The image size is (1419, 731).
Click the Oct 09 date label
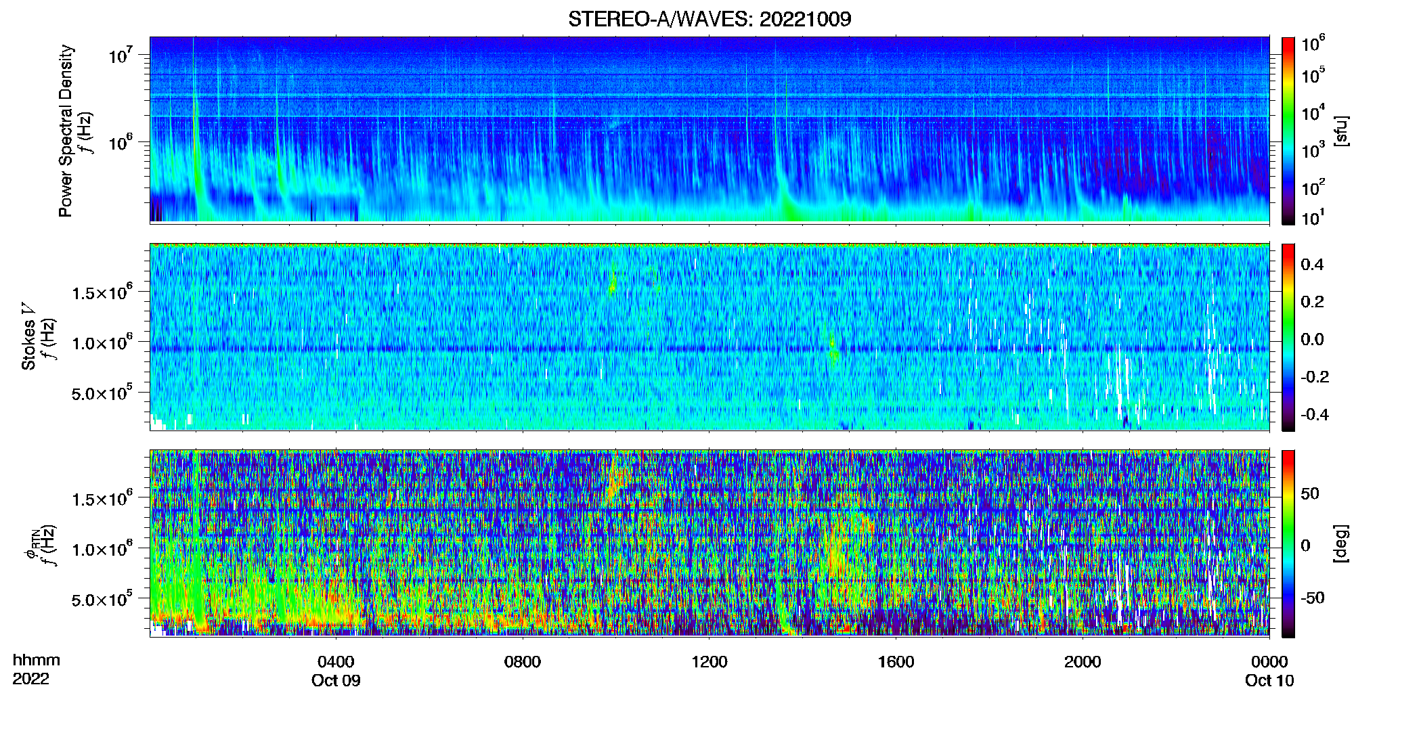(336, 681)
